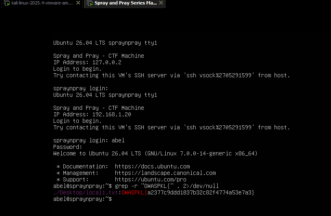Close the Spray and Pray Series tab

(x=161, y=3)
